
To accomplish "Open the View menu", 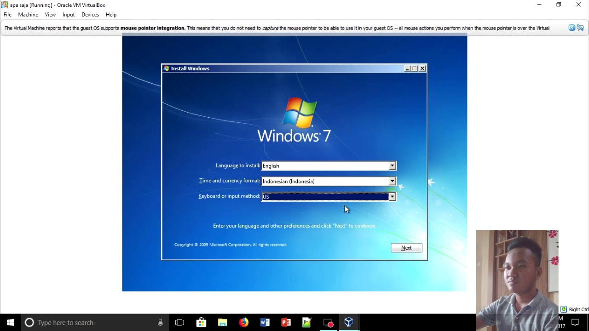I will [x=50, y=15].
